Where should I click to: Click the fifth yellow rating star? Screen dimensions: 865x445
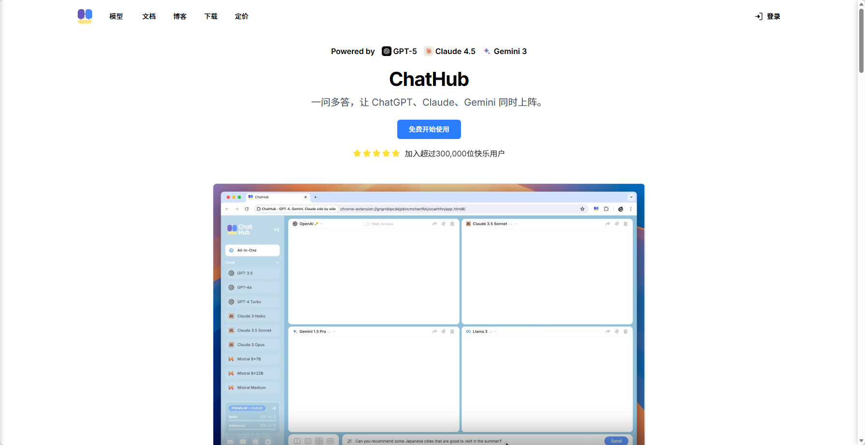(396, 153)
